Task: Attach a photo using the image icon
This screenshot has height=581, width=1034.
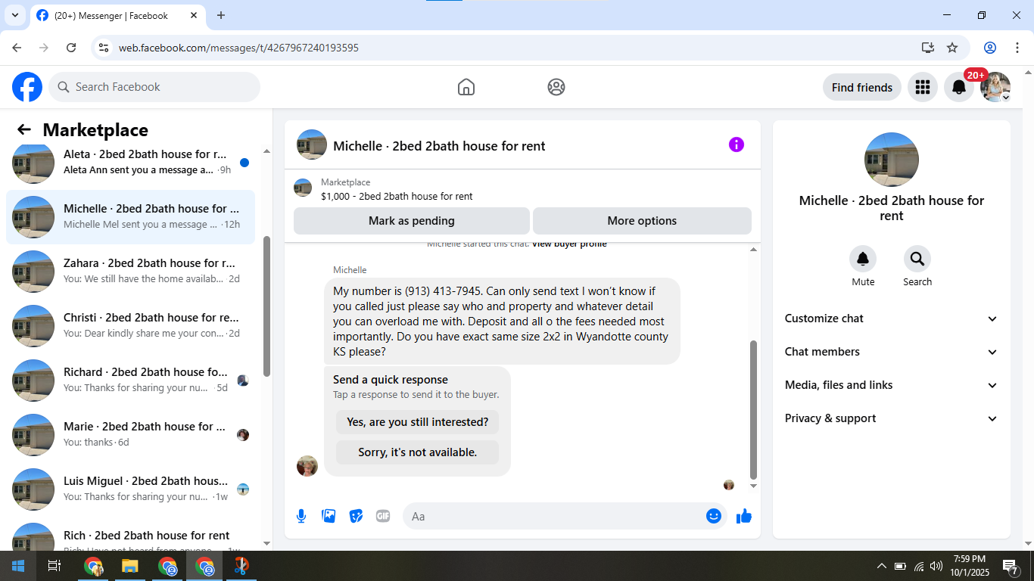Action: pyautogui.click(x=329, y=516)
